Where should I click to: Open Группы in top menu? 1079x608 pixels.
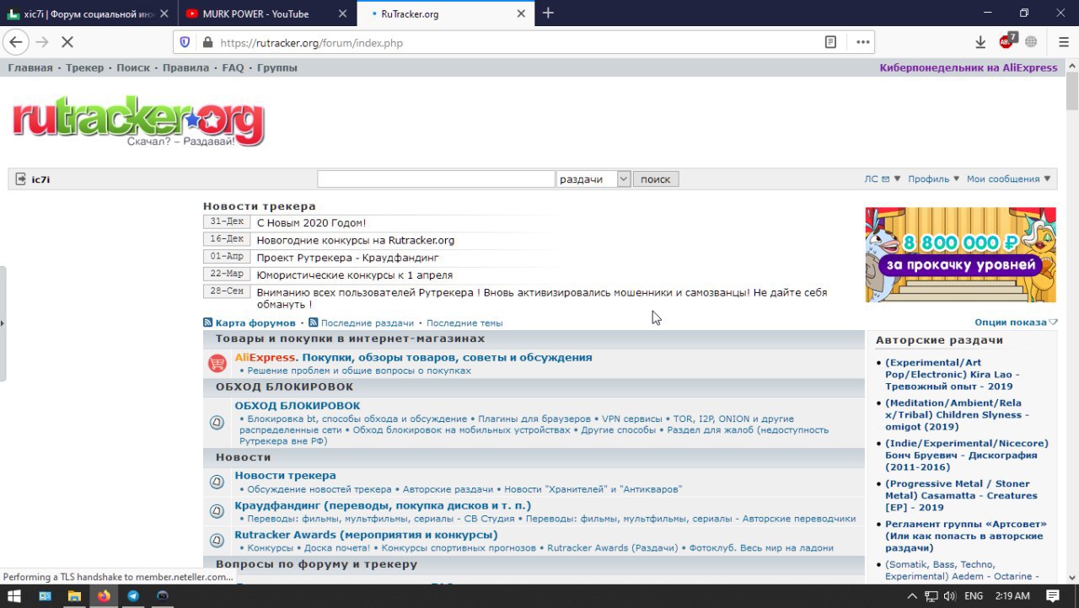tap(277, 67)
